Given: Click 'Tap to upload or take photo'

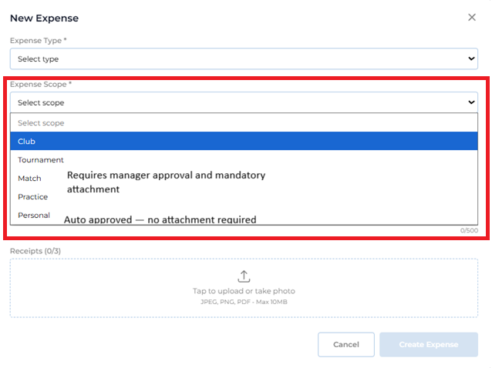Looking at the screenshot, I should click(x=244, y=291).
